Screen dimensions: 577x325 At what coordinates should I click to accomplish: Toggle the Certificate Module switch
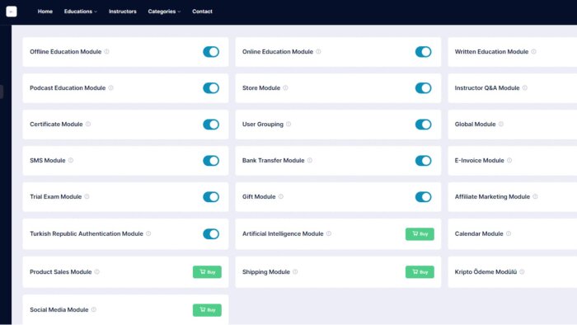click(x=211, y=125)
